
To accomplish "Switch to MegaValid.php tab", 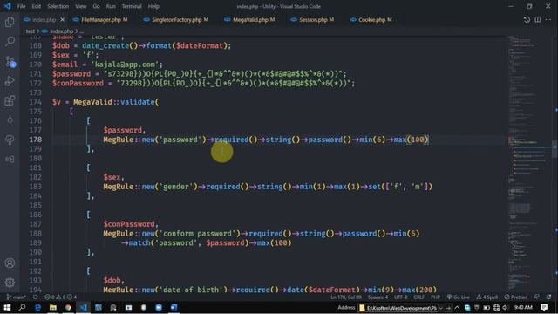I will [x=249, y=19].
